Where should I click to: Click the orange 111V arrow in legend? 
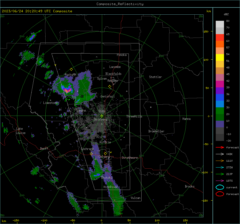tap(220, 161)
